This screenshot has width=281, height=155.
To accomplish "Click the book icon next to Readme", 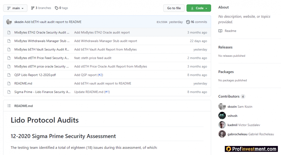I will (220, 31).
